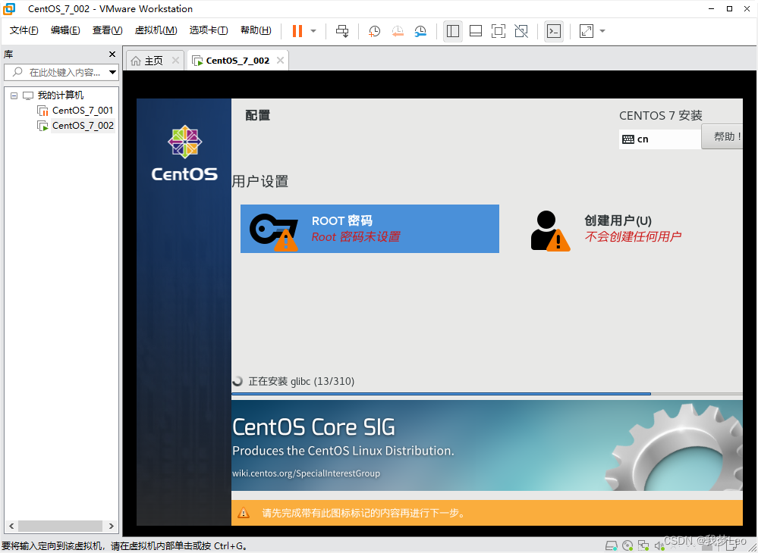Image resolution: width=758 pixels, height=553 pixels.
Task: Click the network adapter status icon
Action: point(643,545)
